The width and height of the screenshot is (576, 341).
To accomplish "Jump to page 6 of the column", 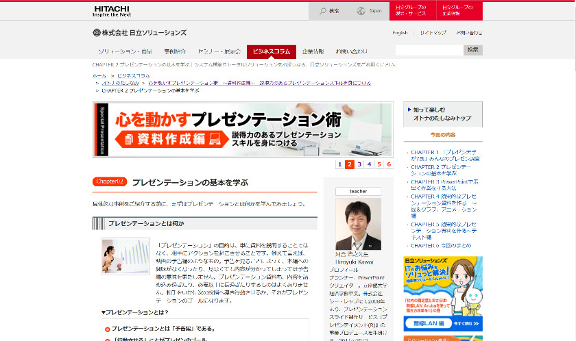I will 389,164.
